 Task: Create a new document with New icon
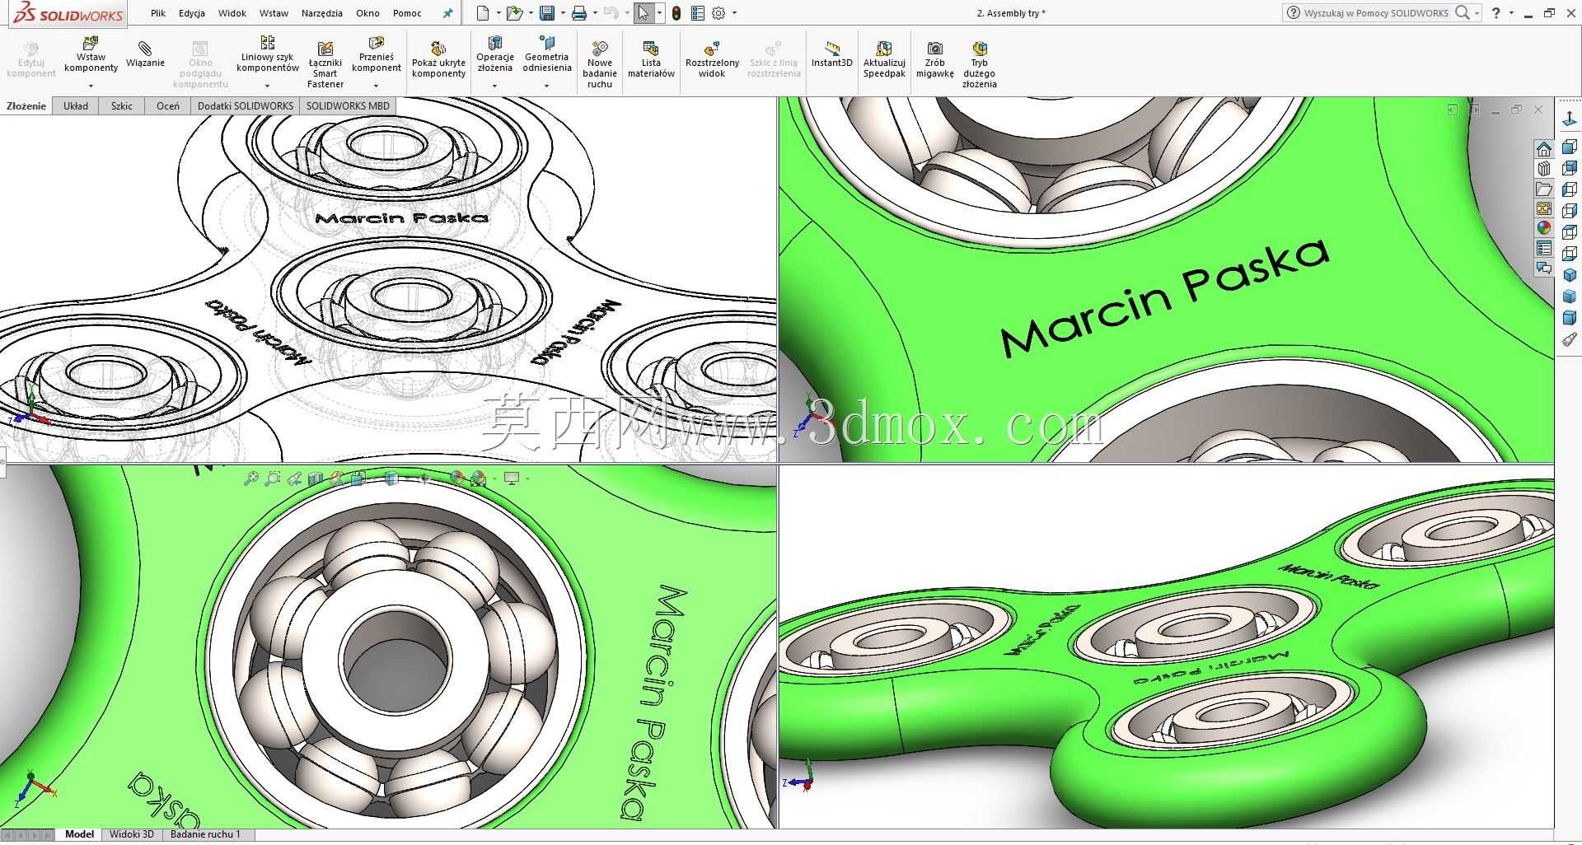pos(484,13)
